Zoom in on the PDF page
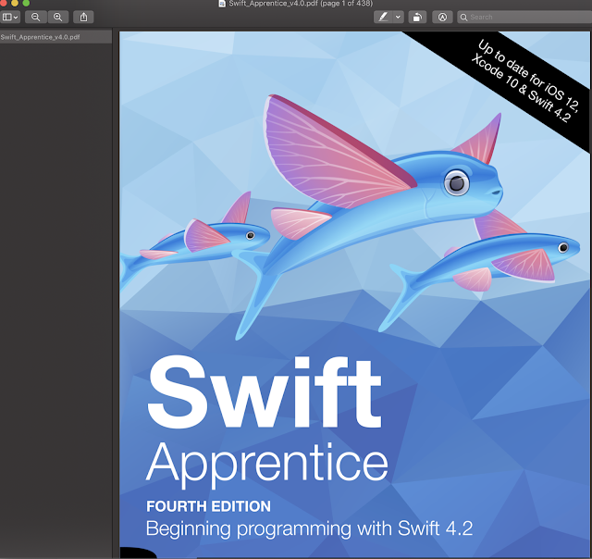Screen dimensions: 592x559 57,17
